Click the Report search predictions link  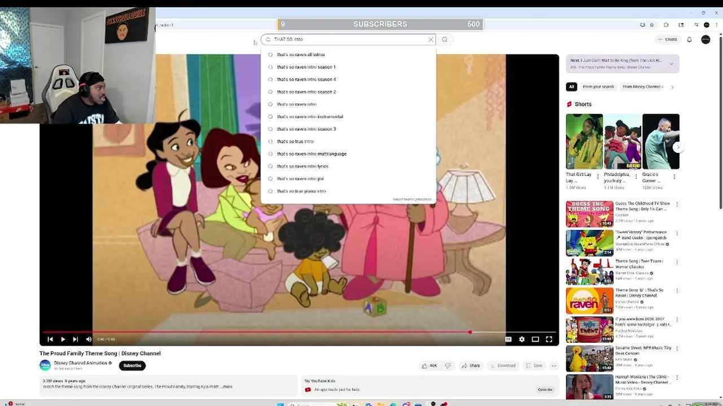(x=412, y=199)
